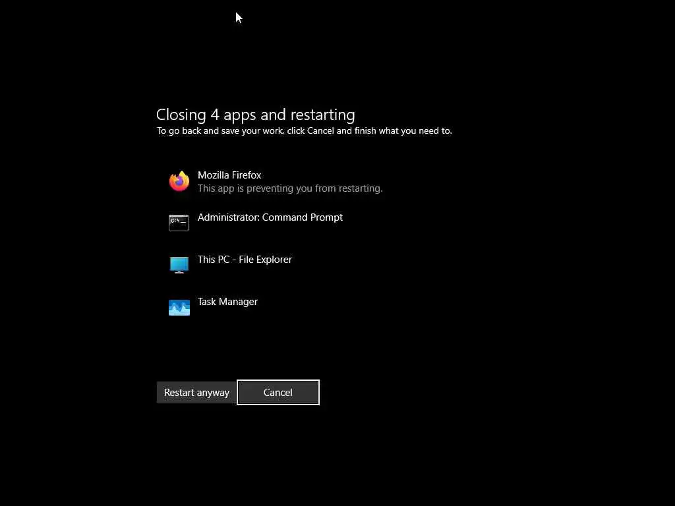Select the "Task Manager" label

point(227,302)
